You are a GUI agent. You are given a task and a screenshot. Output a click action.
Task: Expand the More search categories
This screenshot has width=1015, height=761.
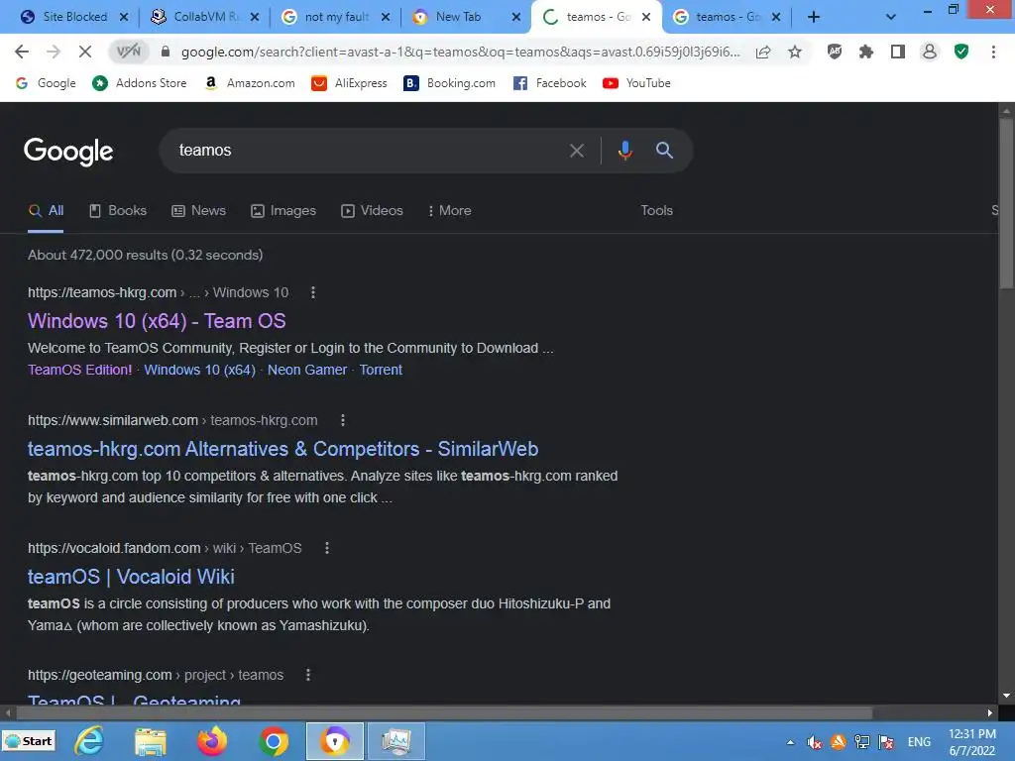click(x=450, y=211)
